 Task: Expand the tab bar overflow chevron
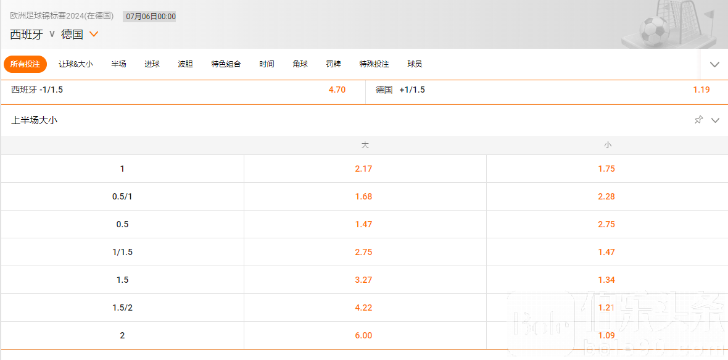(714, 65)
